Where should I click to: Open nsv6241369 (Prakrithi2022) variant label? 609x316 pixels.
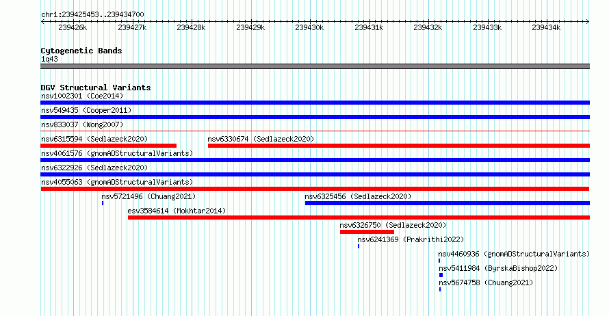(411, 239)
